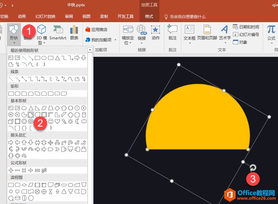
Task: Go to the 幻灯片放映 slideshow tab
Action: pos(45,17)
